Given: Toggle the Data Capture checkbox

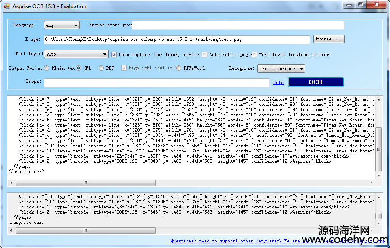Looking at the screenshot, I should click(114, 55).
